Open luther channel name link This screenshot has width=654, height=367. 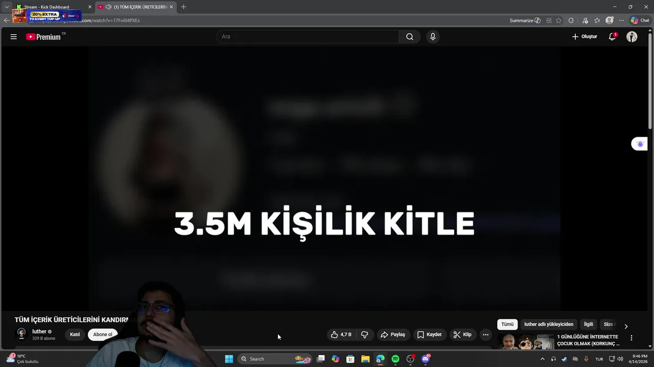[x=39, y=331]
